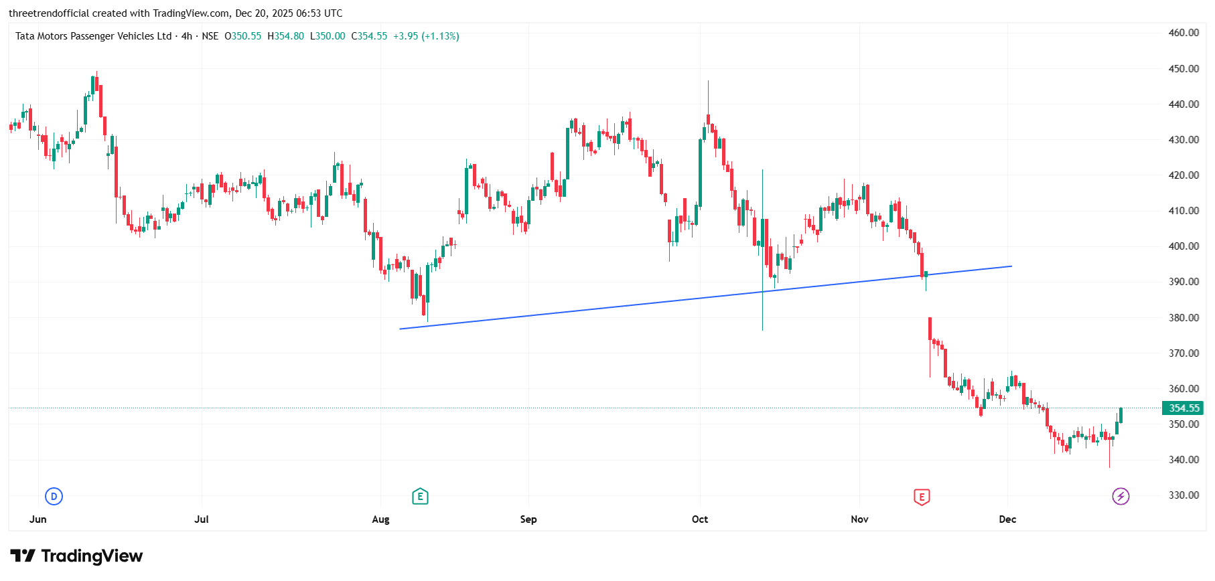The image size is (1215, 581).
Task: Click the 4h interval label in header
Action: 187,36
